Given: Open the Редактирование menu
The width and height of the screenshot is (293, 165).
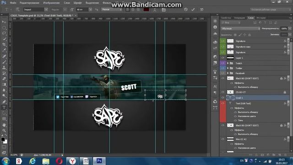Looking at the screenshot, I should [29, 3].
